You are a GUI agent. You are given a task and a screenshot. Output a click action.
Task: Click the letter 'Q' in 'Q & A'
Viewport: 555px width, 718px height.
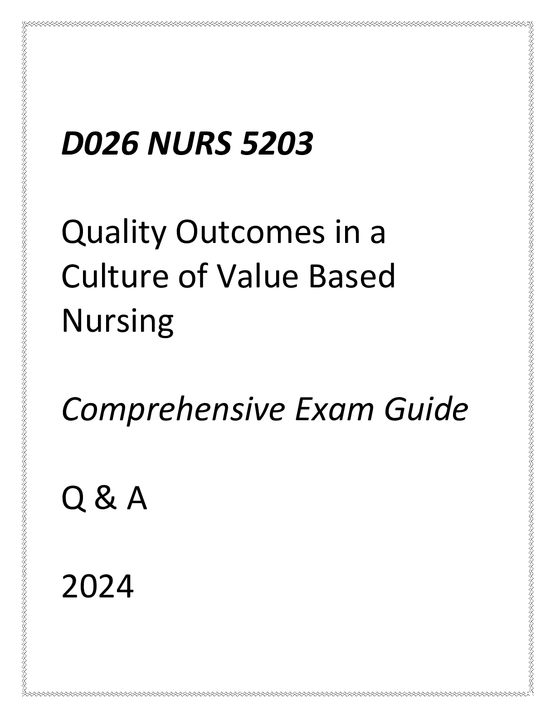coord(73,500)
